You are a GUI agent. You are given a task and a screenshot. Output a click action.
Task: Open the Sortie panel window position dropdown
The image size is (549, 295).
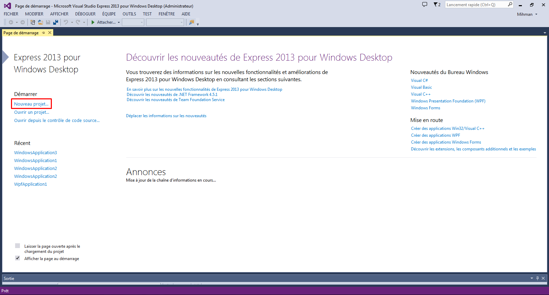coord(532,278)
